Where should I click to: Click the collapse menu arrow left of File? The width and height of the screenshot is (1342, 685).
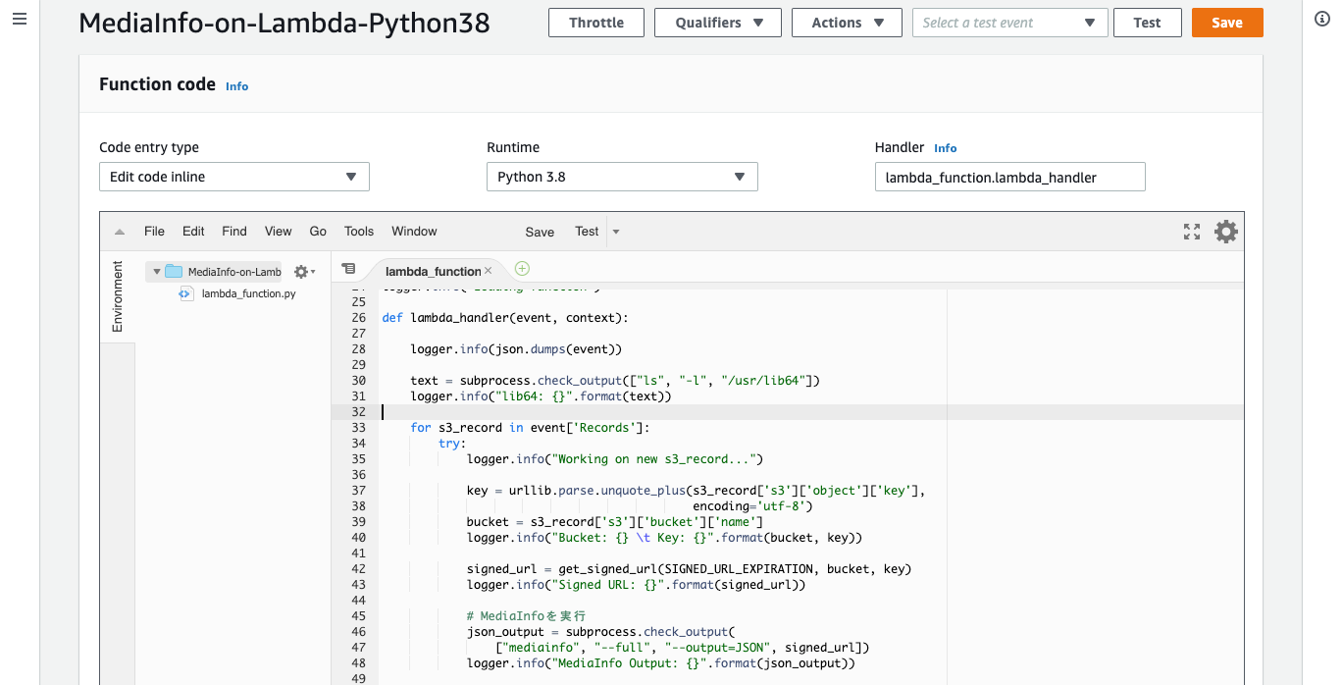click(x=119, y=231)
